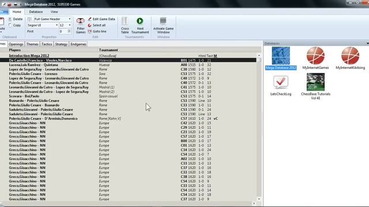Open the Database ribbon tab
The height and width of the screenshot is (207, 369).
(x=36, y=11)
